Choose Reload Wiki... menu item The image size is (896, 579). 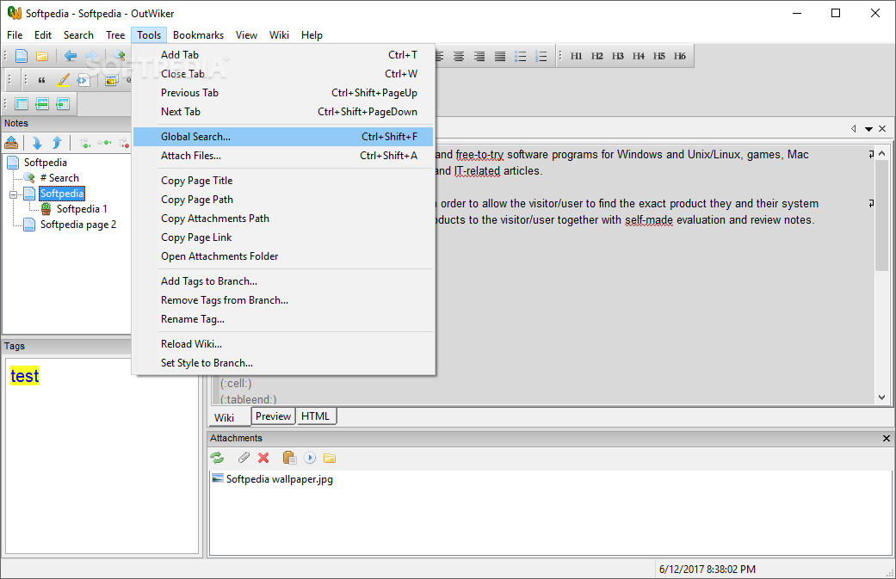[x=283, y=344]
